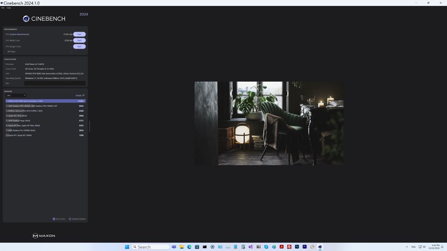Click the Cinebench logo icon in header

tap(26, 19)
